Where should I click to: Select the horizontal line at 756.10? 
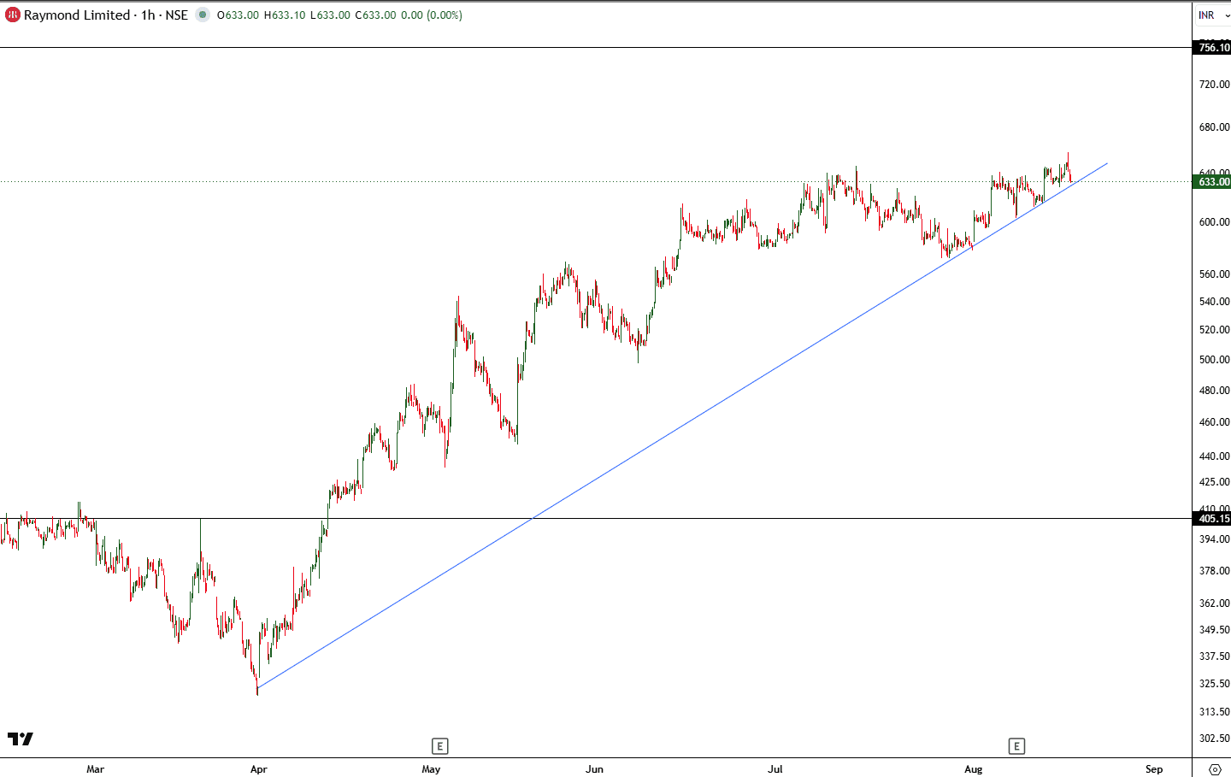point(596,47)
